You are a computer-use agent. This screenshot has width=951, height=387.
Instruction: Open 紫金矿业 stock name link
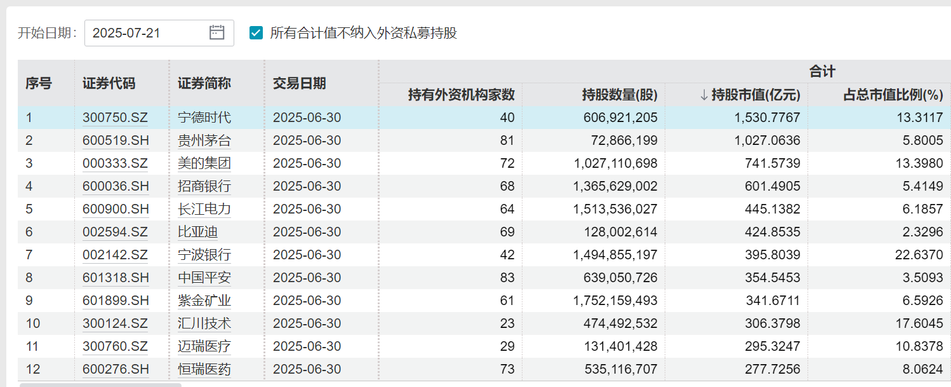pos(204,301)
